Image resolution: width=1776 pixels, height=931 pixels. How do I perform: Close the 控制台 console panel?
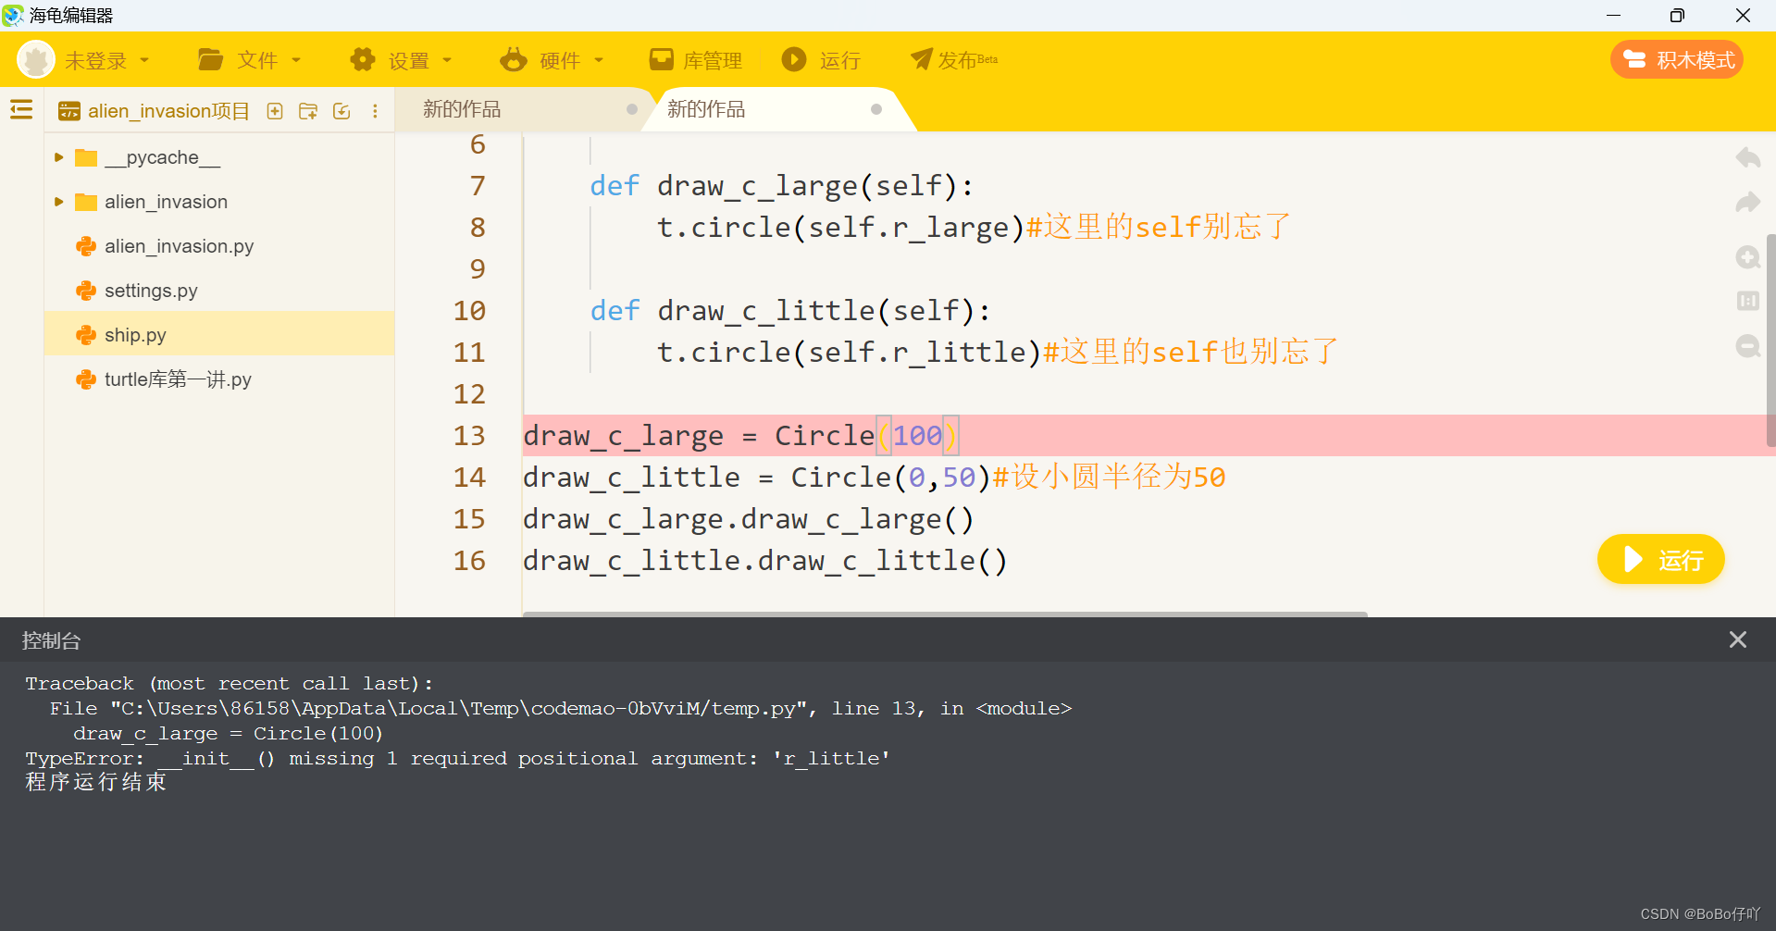tap(1737, 639)
